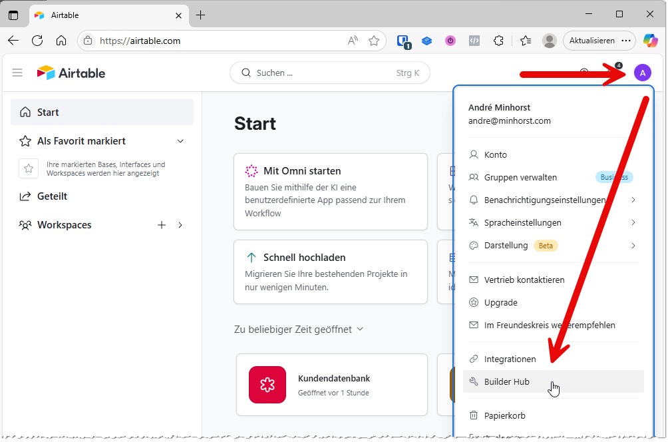Click the hamburger menu icon beside Airtable logo
The width and height of the screenshot is (668, 442).
click(x=17, y=73)
